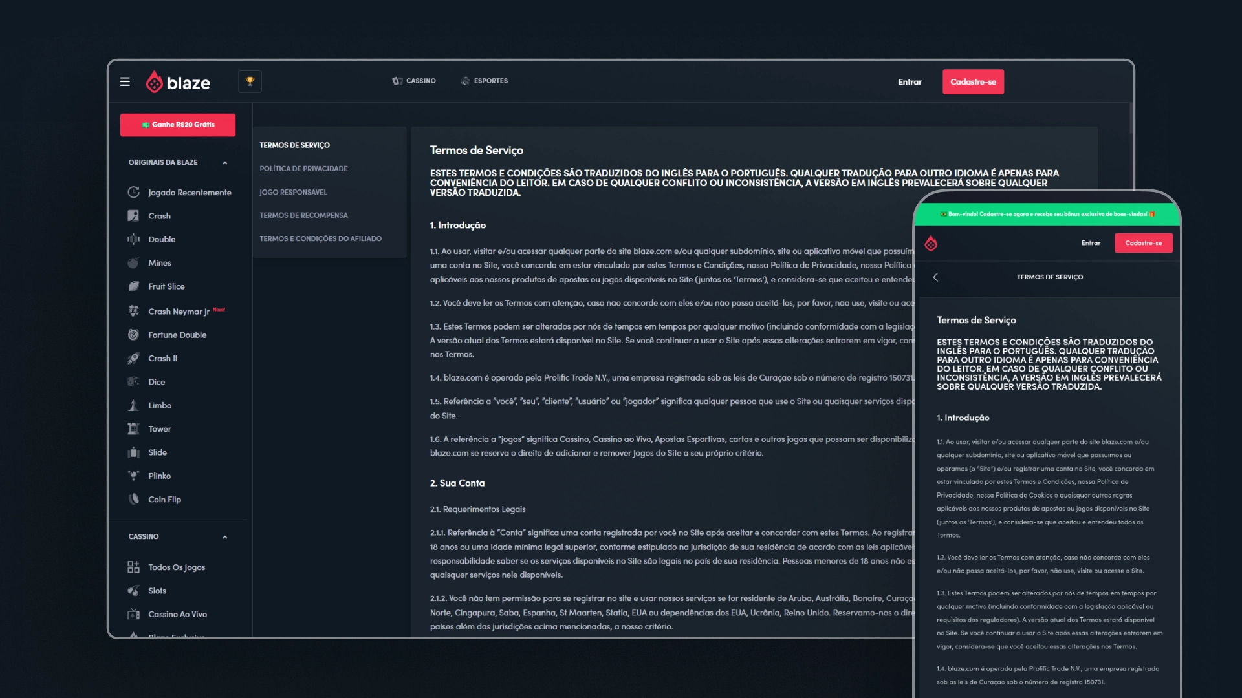Select Termos de Serviço in legal menu

294,145
